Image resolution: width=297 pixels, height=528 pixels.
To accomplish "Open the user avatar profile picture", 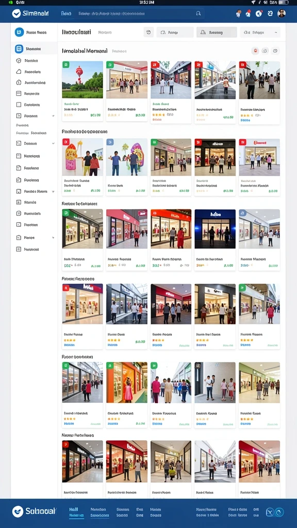I will pos(282,13).
